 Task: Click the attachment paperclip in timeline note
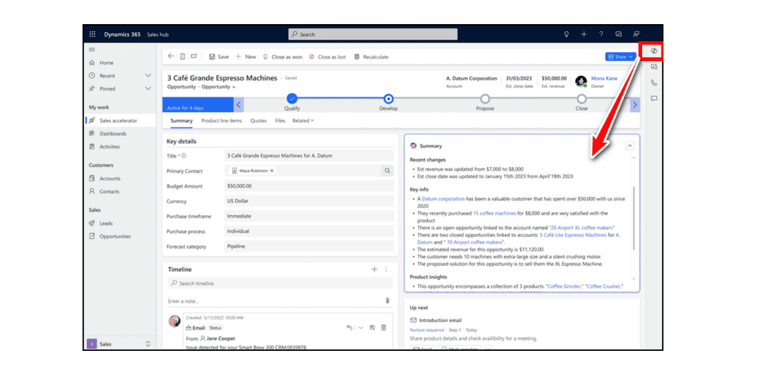[387, 301]
